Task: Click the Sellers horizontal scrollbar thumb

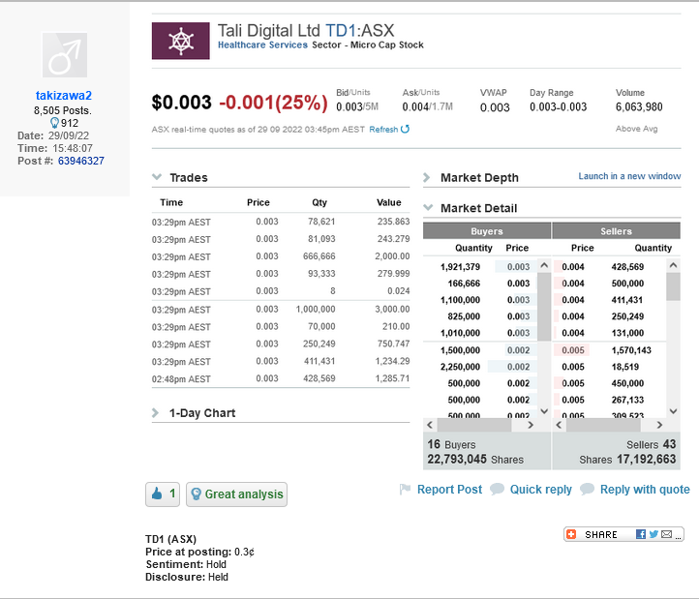Action: (x=603, y=425)
